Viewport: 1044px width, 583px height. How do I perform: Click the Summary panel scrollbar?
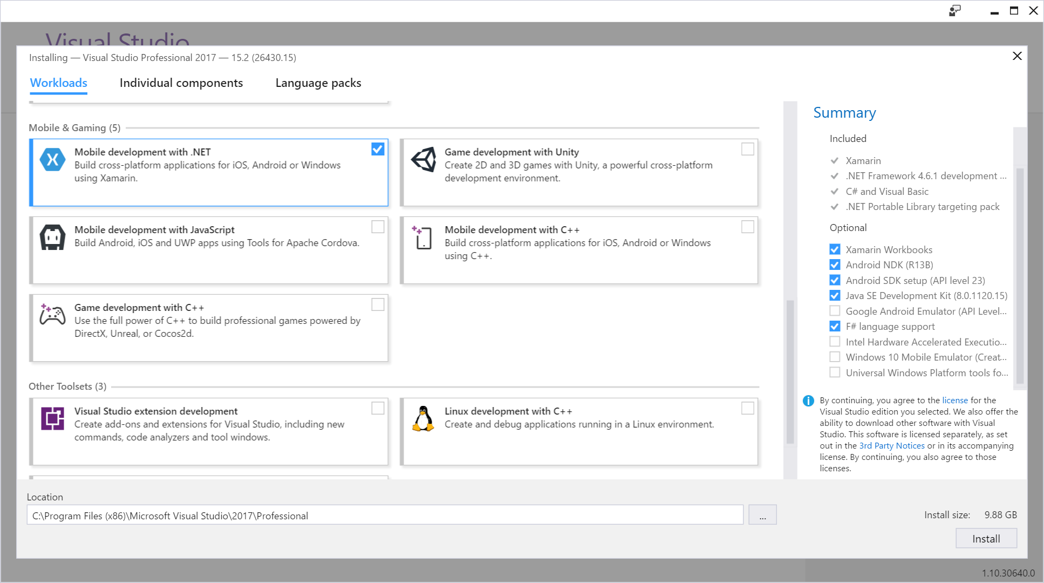pos(1020,275)
